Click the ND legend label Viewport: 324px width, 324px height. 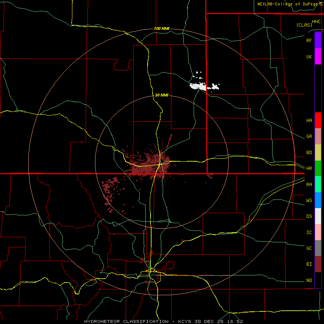(309, 280)
